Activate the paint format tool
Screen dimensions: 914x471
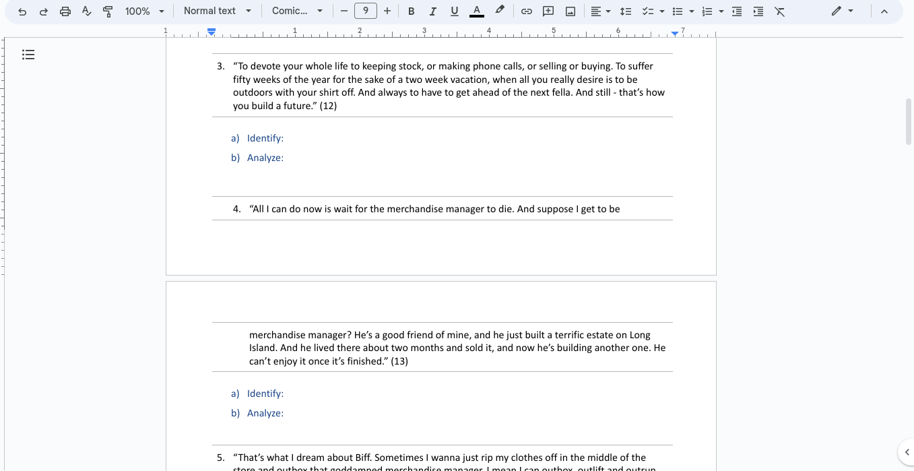108,11
